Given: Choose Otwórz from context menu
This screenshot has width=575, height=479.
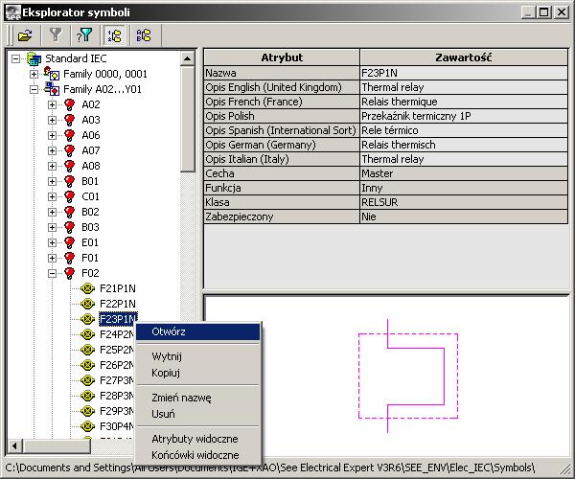Looking at the screenshot, I should (198, 331).
